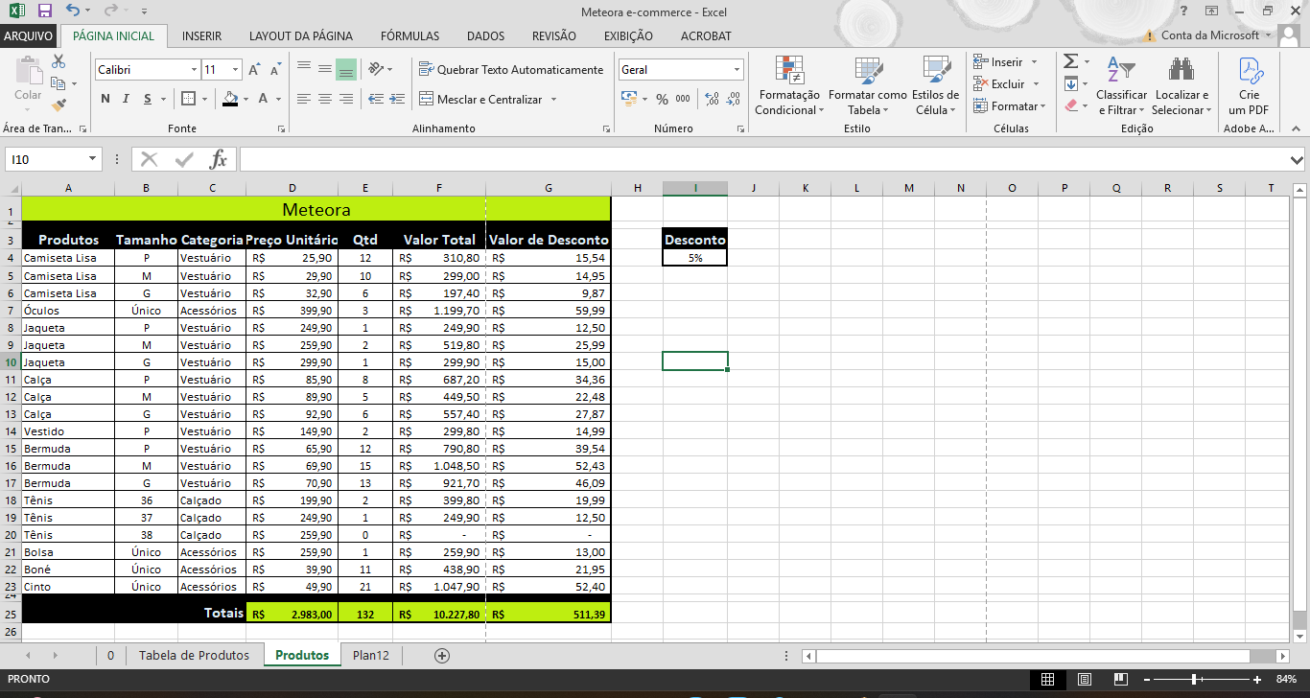Screen dimensions: 1310x698
Task: Increase font size with the larger A
Action: [254, 70]
